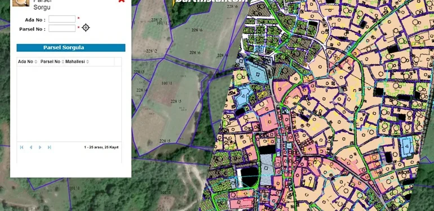The image size is (434, 211).
Task: Click the 'Parsel No :' field label
Action: click(x=32, y=29)
